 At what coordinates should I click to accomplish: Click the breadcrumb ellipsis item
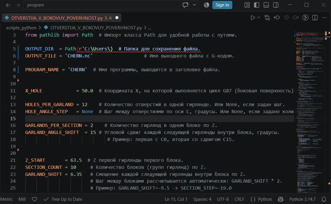click(149, 28)
